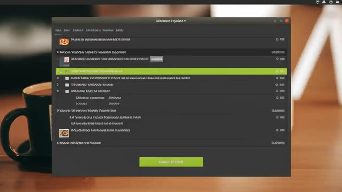Click the application icon in the highlighted green row
This screenshot has height=192, width=342.
click(67, 71)
